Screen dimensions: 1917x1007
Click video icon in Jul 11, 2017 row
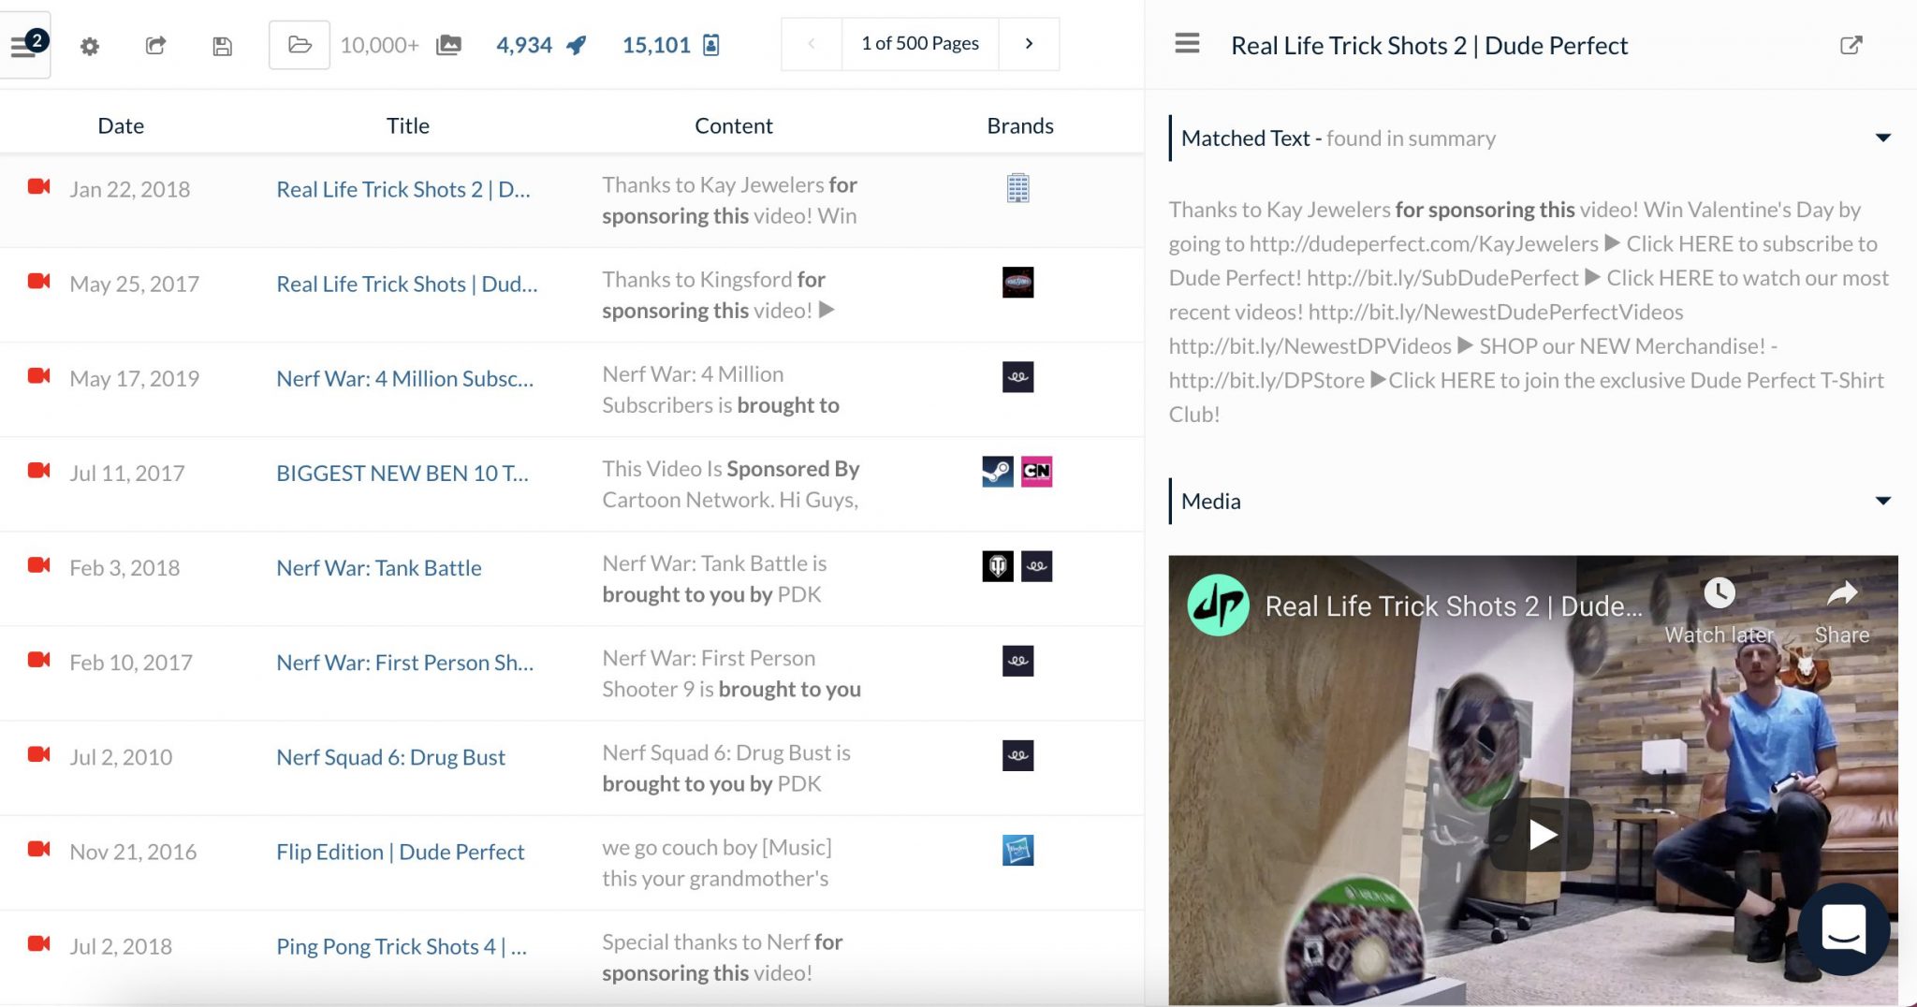coord(38,470)
